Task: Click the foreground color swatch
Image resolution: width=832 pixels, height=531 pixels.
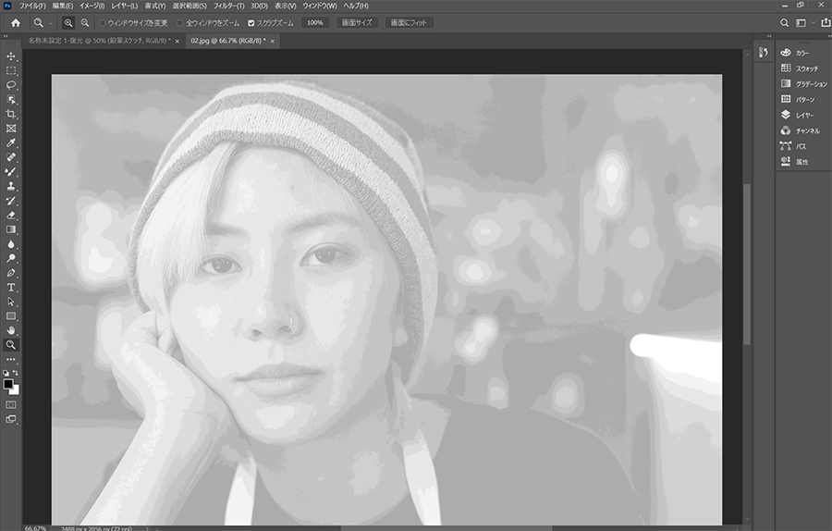Action: (x=8, y=383)
